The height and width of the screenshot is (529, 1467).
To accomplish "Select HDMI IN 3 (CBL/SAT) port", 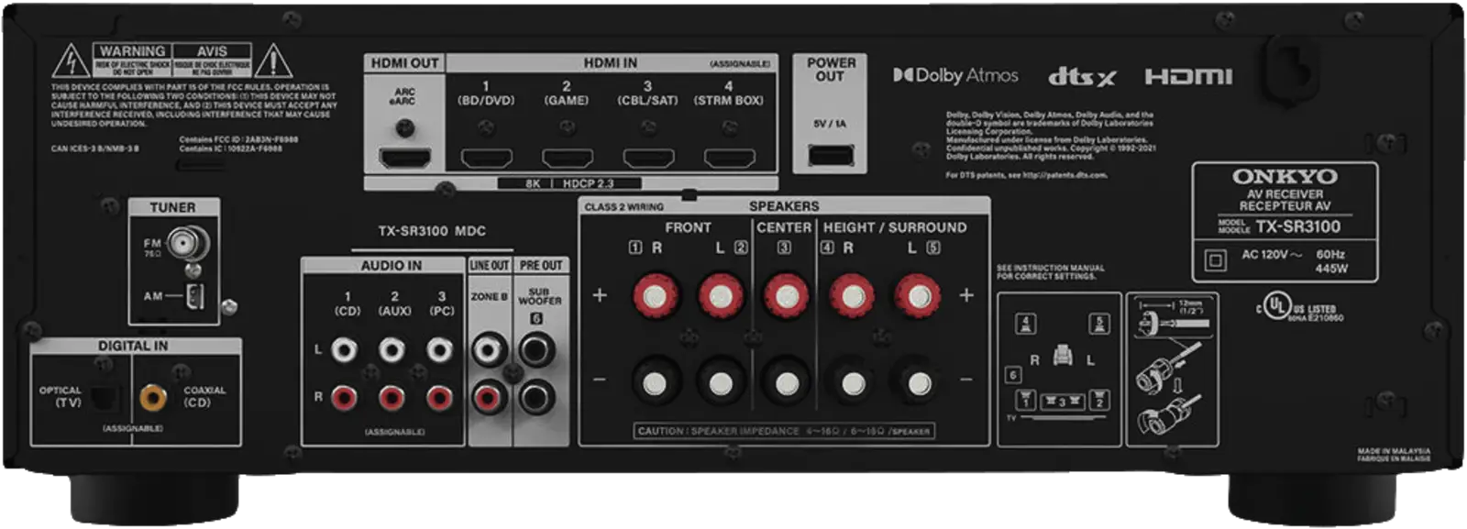I will (648, 158).
